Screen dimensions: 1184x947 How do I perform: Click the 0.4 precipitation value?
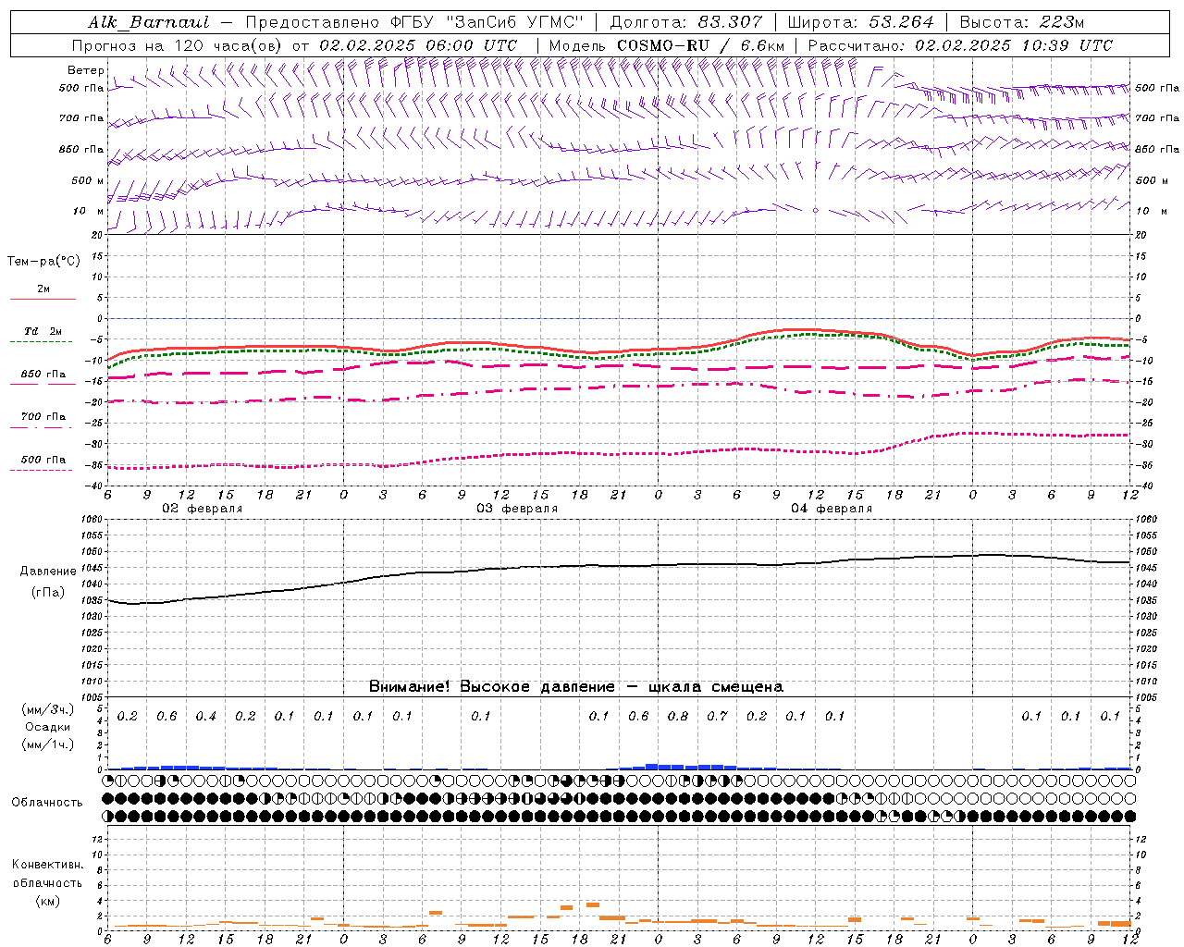(205, 717)
